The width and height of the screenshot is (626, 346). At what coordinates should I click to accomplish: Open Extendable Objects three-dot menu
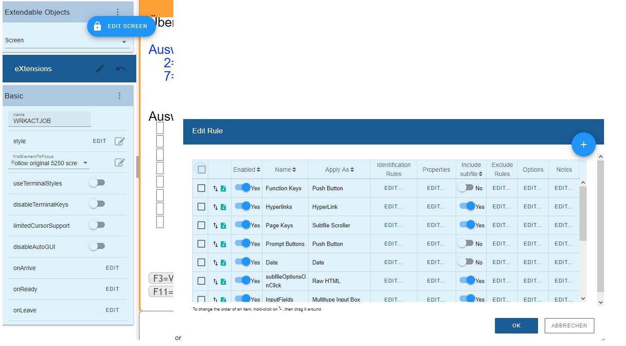point(118,12)
